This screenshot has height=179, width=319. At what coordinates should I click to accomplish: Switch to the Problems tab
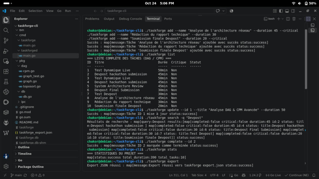[x=92, y=19]
